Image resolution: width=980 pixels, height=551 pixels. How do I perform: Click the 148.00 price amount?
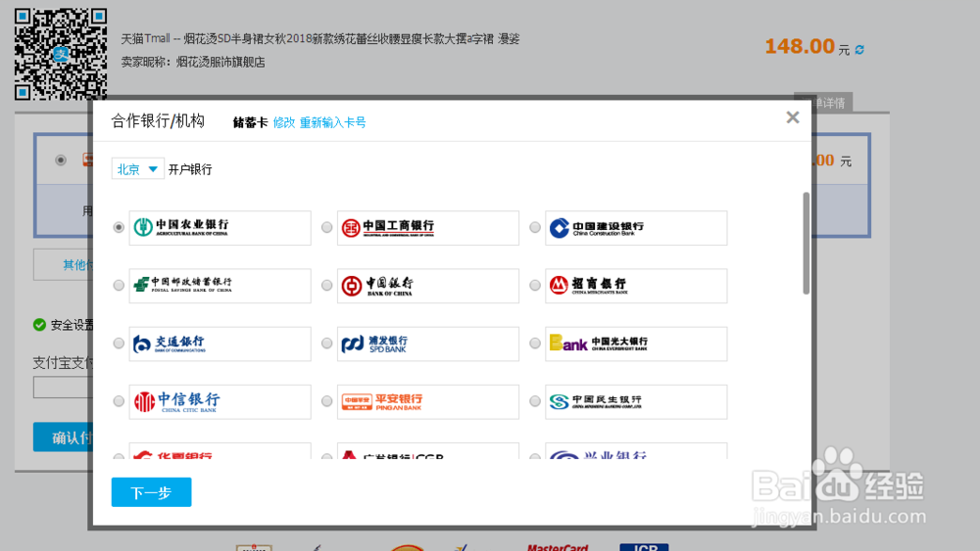[800, 46]
